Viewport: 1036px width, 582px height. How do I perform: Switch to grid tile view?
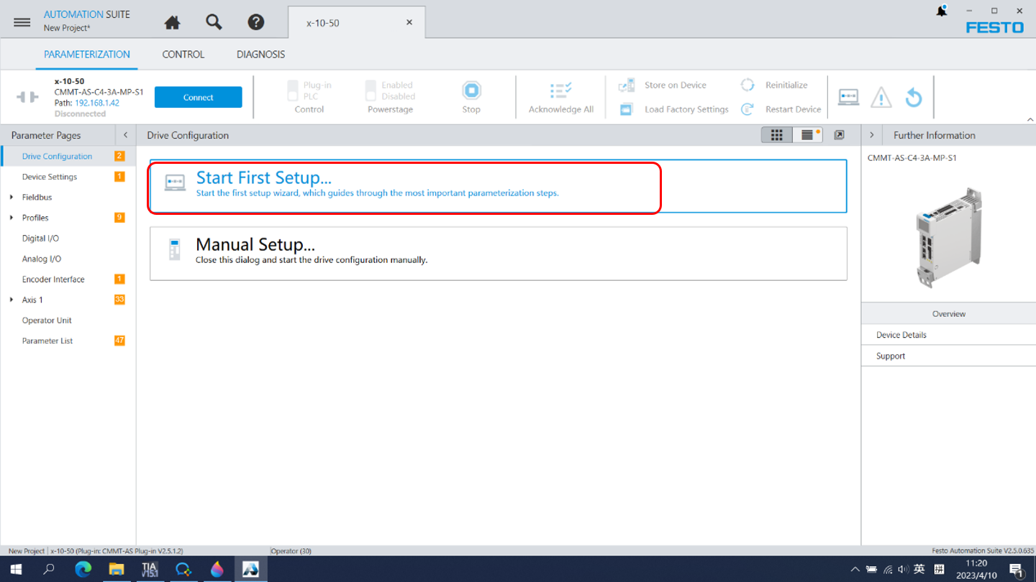coord(777,135)
